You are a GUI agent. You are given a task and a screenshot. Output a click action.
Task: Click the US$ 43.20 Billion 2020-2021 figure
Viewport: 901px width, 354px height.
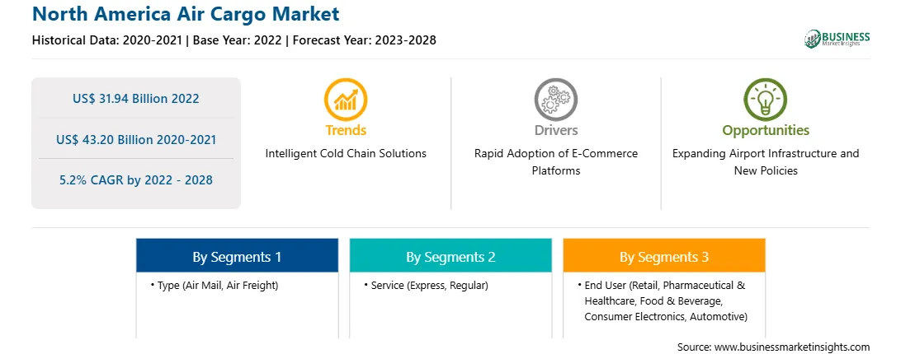coord(136,139)
